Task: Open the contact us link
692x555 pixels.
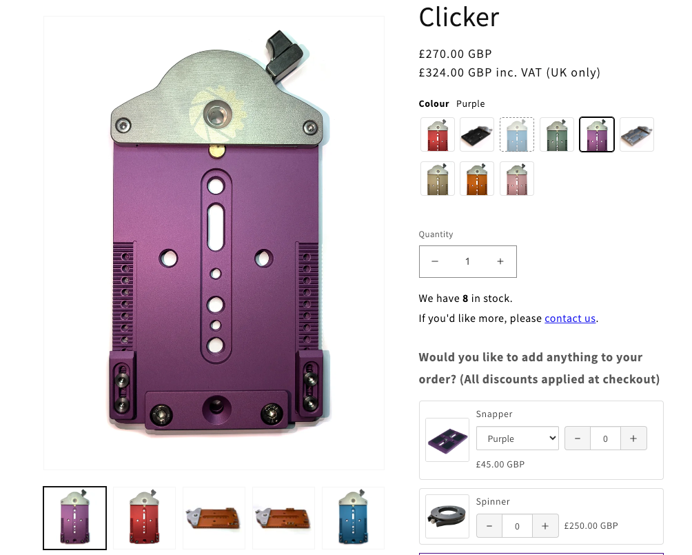Action: [x=570, y=319]
